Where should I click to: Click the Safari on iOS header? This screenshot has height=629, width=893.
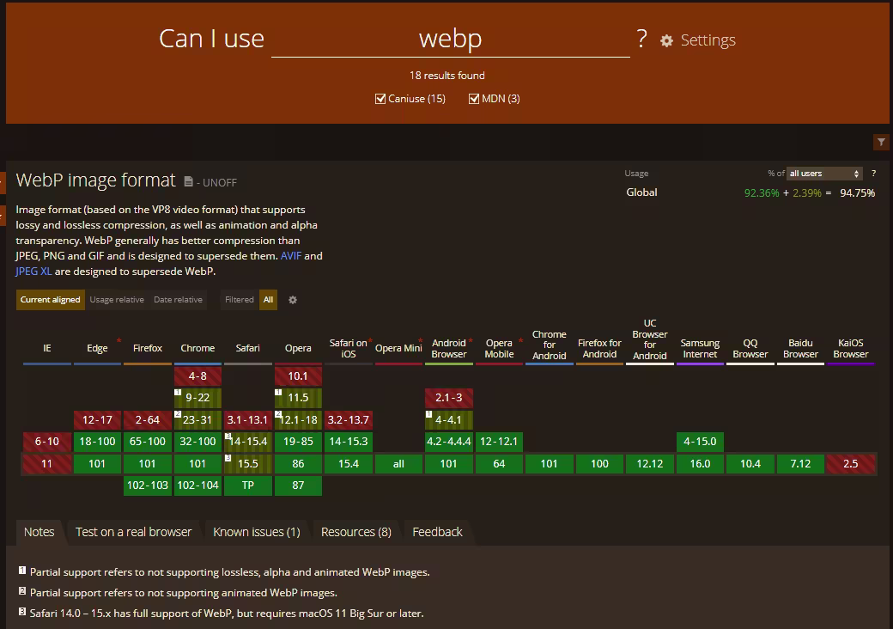349,348
